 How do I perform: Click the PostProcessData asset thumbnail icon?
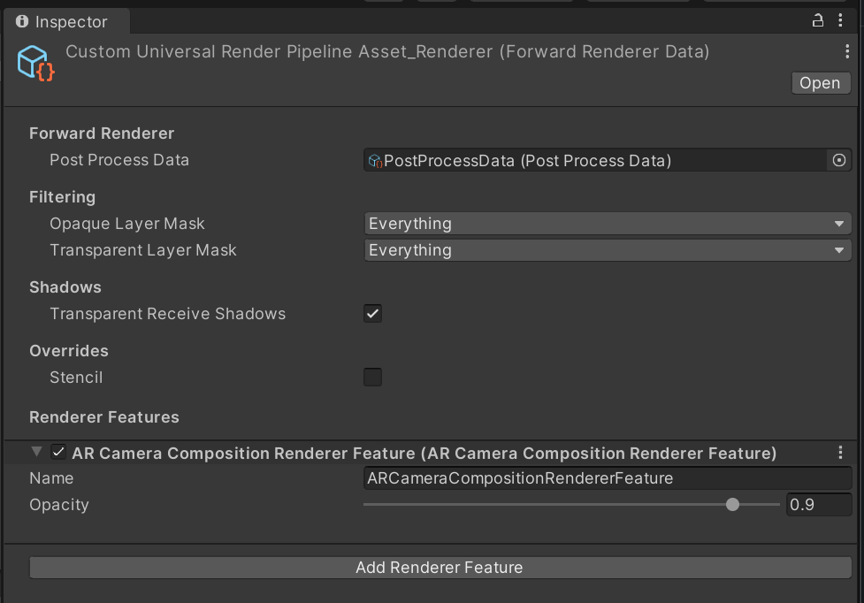click(373, 160)
